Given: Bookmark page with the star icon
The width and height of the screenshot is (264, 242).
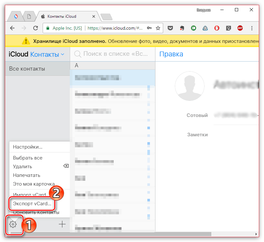Looking at the screenshot, I should click(158, 28).
